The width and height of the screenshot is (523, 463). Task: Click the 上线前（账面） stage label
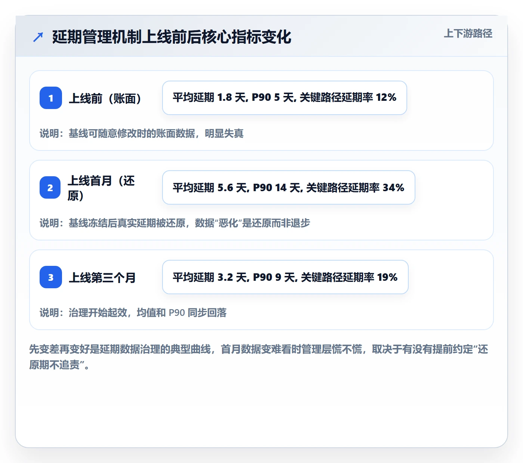[x=105, y=98]
